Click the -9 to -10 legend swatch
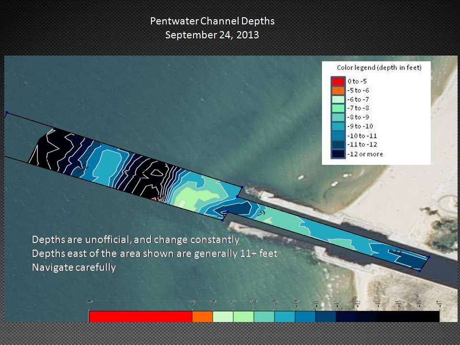Viewport: 460px width, 345px height. click(x=337, y=126)
